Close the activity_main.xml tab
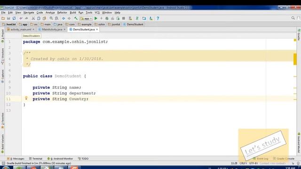 33,30
